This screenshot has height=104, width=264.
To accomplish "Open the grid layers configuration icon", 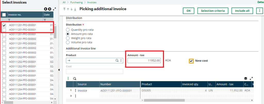I will 246,78.
